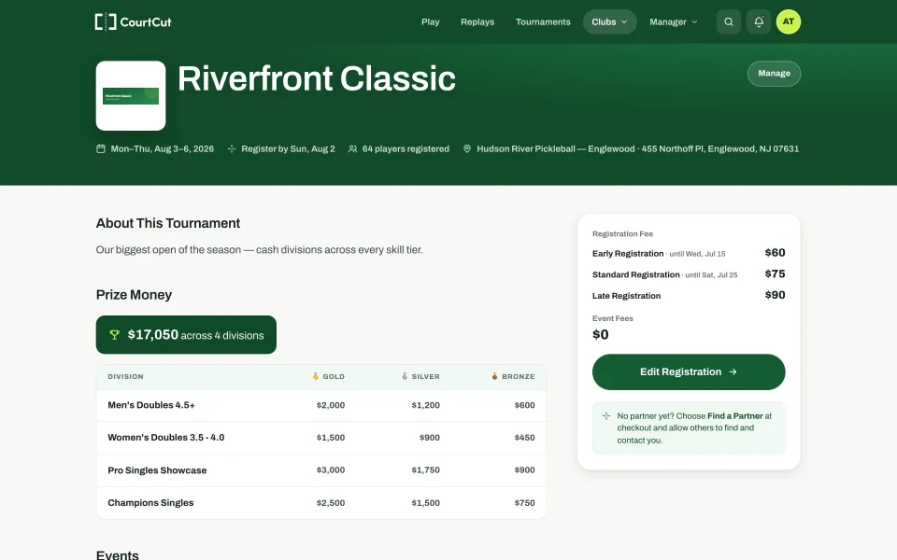Open the AT user avatar menu
This screenshot has height=560, width=897.
789,21
